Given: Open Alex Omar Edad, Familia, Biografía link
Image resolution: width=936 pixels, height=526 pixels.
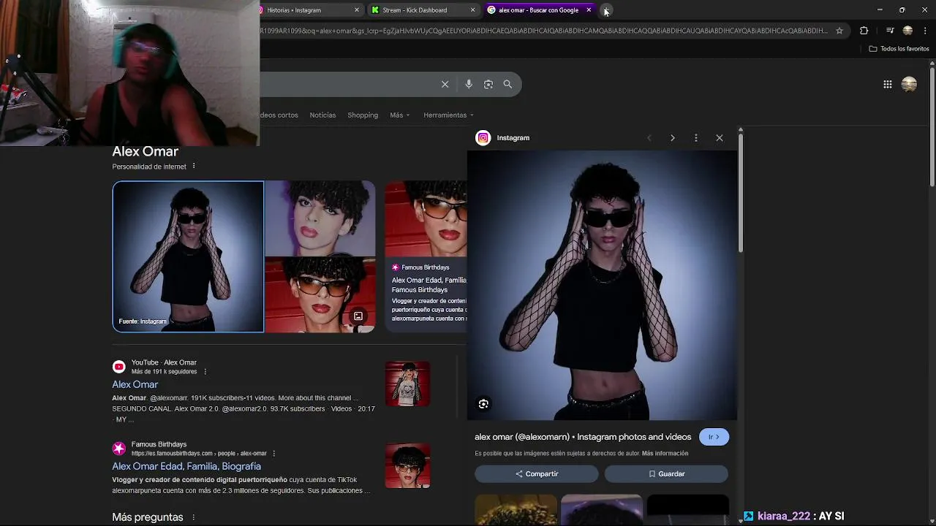Looking at the screenshot, I should [x=186, y=466].
